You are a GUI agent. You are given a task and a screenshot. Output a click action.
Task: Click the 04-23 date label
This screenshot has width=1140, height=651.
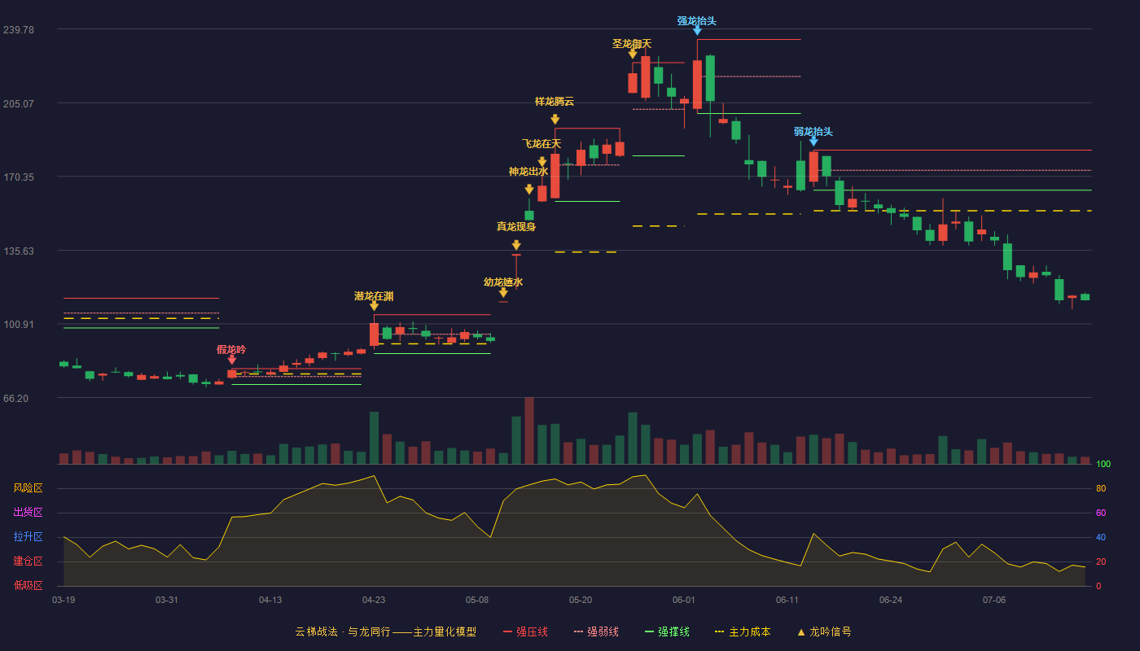[x=374, y=600]
